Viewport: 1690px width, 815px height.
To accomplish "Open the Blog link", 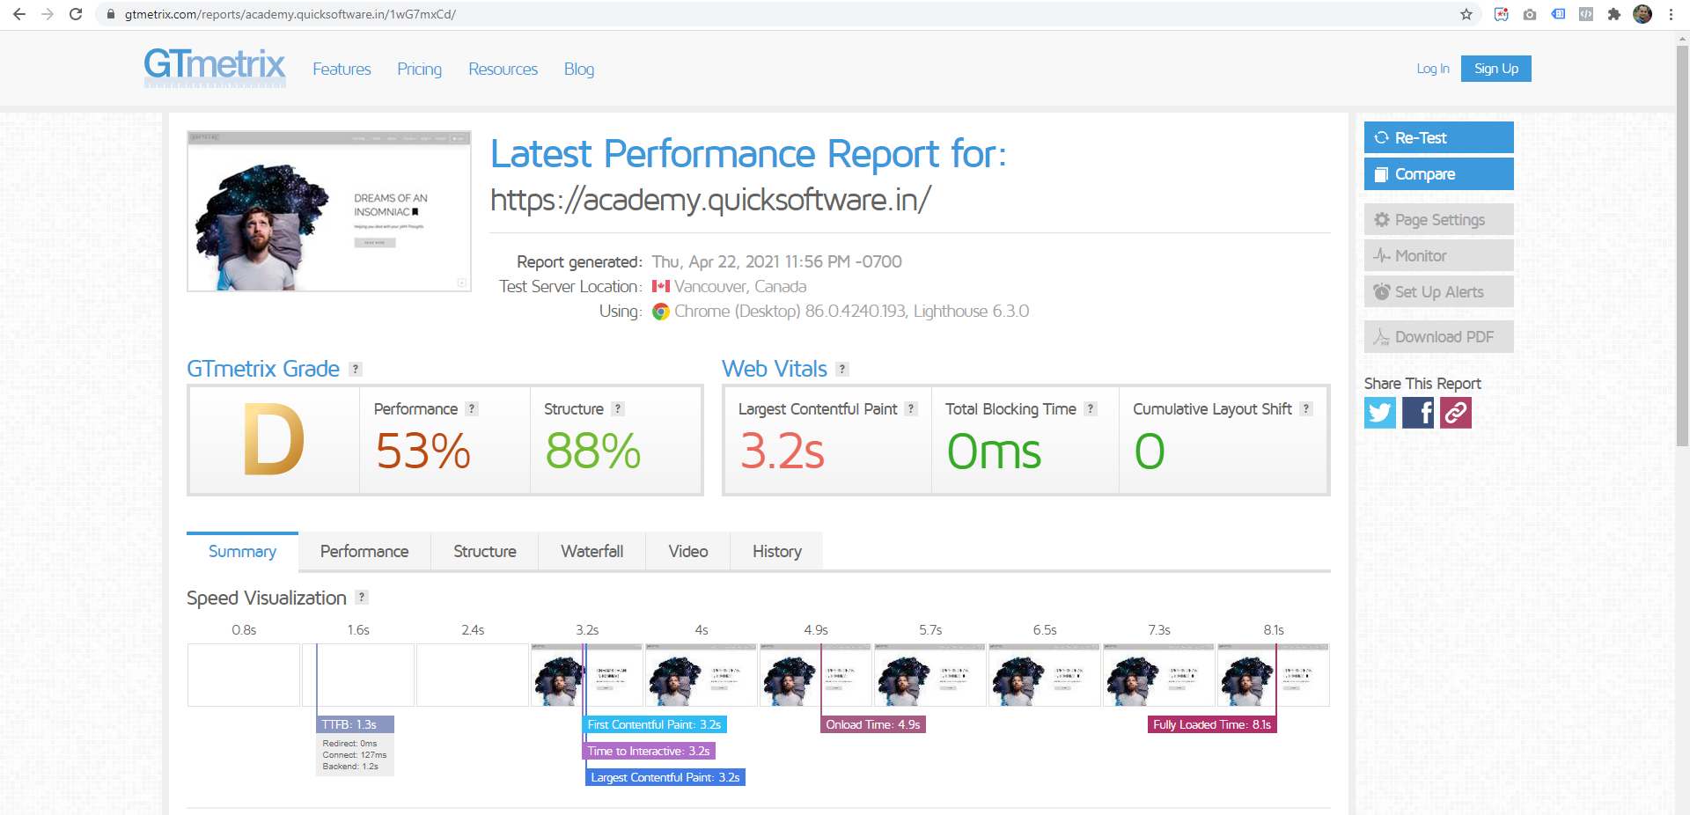I will (579, 70).
